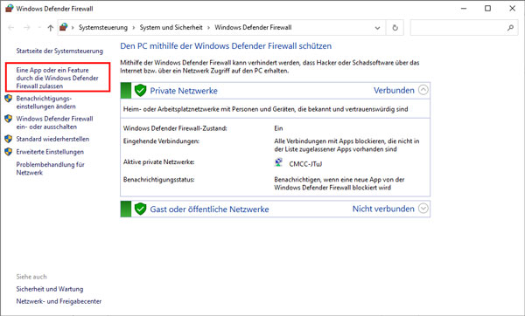Click the Private Netzwerke heading
Viewport: 525px width, 316px height.
pyautogui.click(x=184, y=91)
